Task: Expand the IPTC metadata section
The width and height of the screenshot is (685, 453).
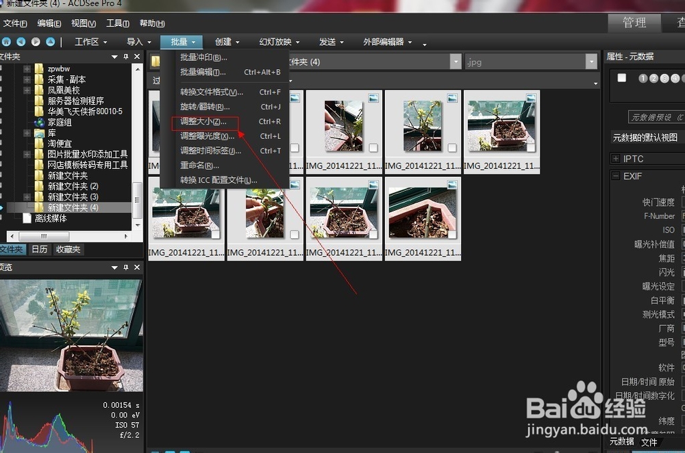Action: pos(616,159)
